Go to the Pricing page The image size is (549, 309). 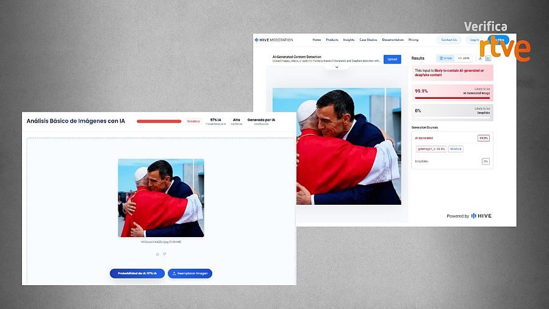[413, 40]
